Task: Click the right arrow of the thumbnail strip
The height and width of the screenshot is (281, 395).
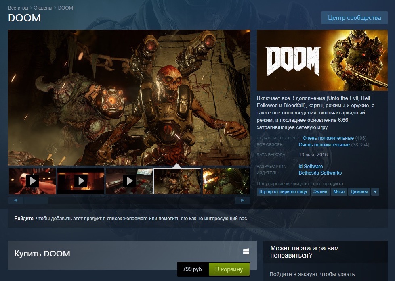Action: point(243,200)
